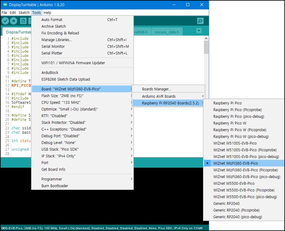Expand Debug Port submenu
This screenshot has height=231, width=285.
pyautogui.click(x=83, y=136)
